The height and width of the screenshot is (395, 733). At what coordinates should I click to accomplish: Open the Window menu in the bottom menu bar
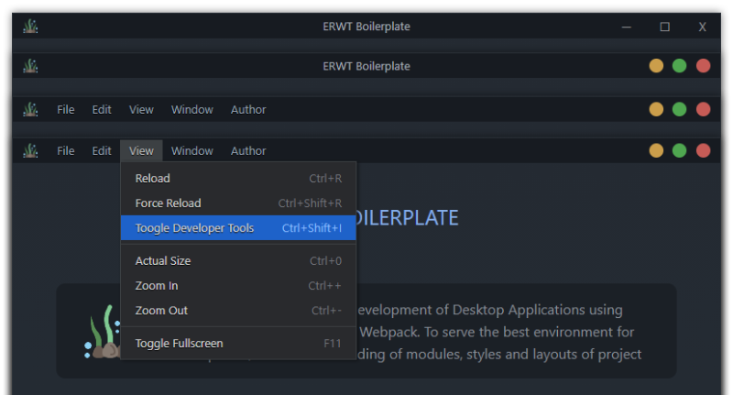coord(192,151)
